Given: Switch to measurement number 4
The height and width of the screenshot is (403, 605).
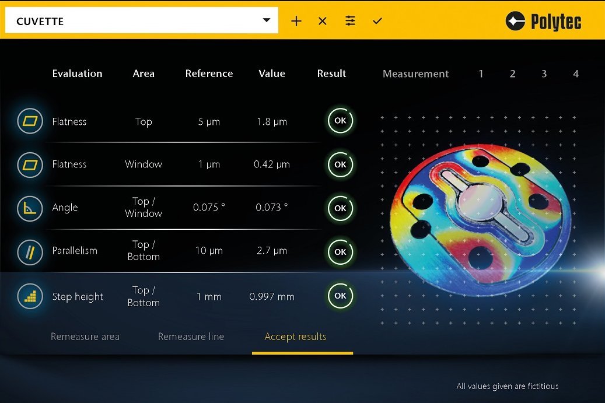Looking at the screenshot, I should click(575, 73).
